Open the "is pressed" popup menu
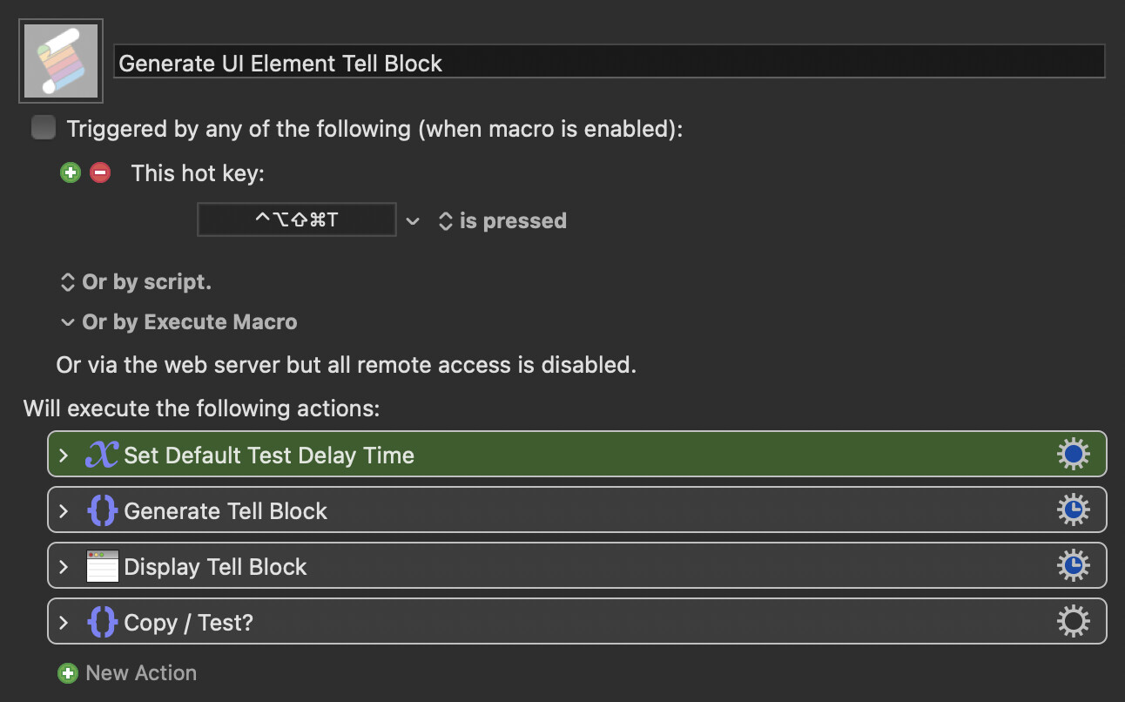 coord(502,221)
